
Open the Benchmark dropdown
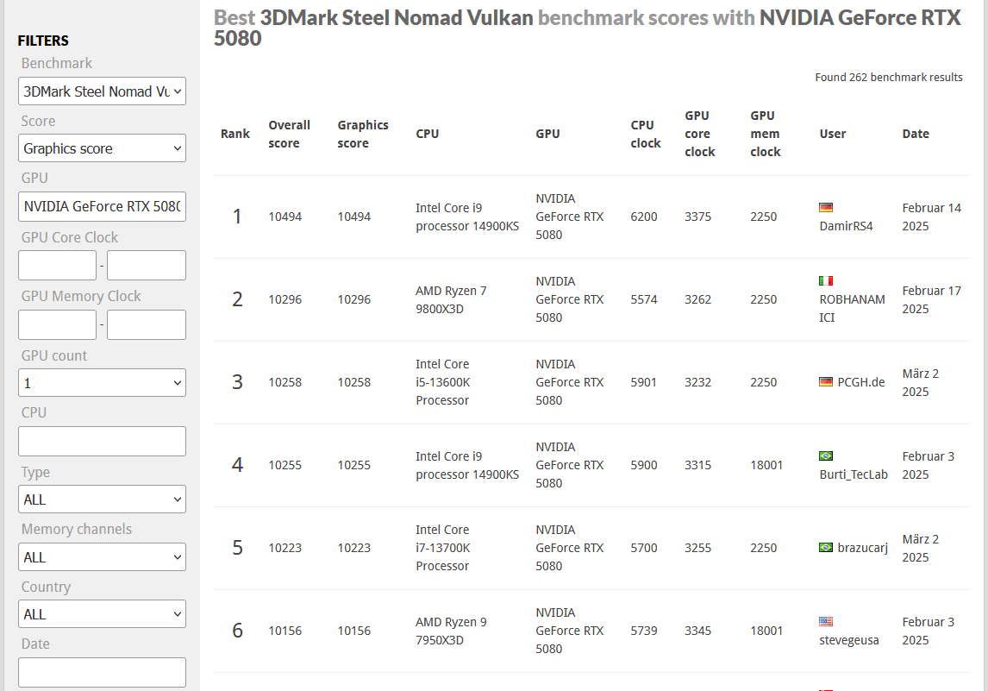coord(102,91)
